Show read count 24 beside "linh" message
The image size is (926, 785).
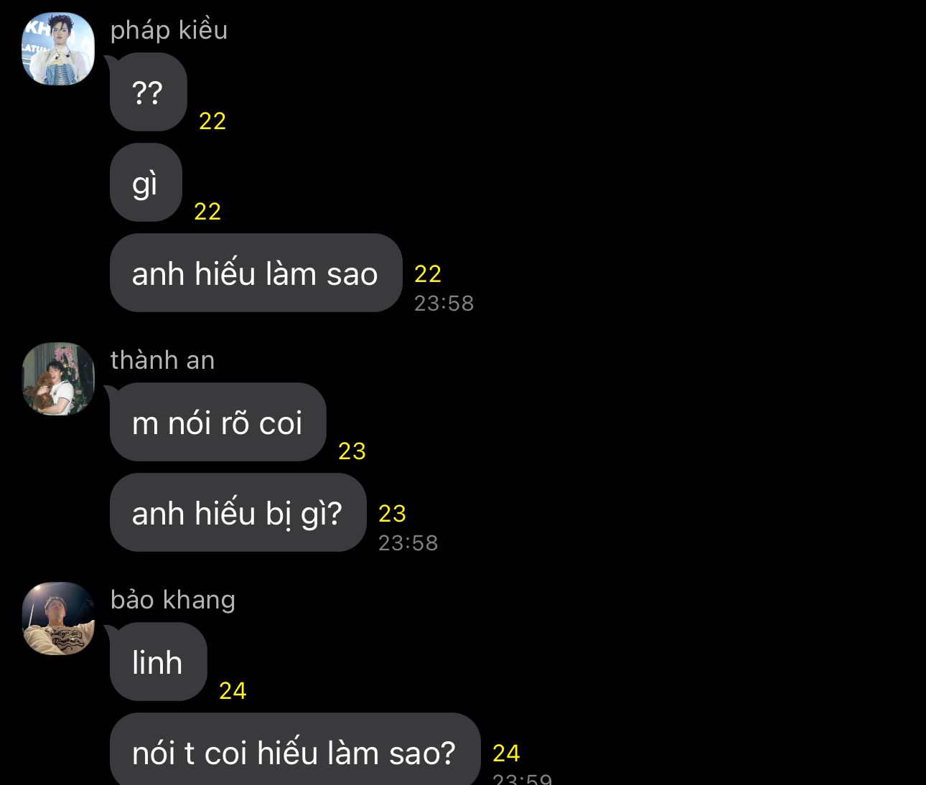click(233, 691)
